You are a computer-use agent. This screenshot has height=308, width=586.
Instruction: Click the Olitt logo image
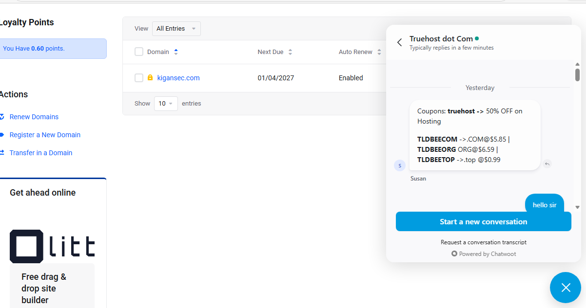[52, 246]
